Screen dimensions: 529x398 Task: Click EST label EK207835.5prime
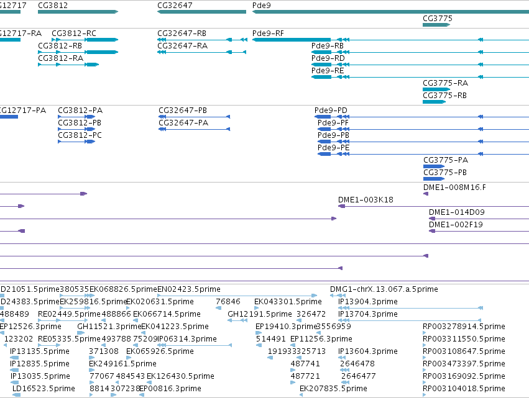pos(333,389)
